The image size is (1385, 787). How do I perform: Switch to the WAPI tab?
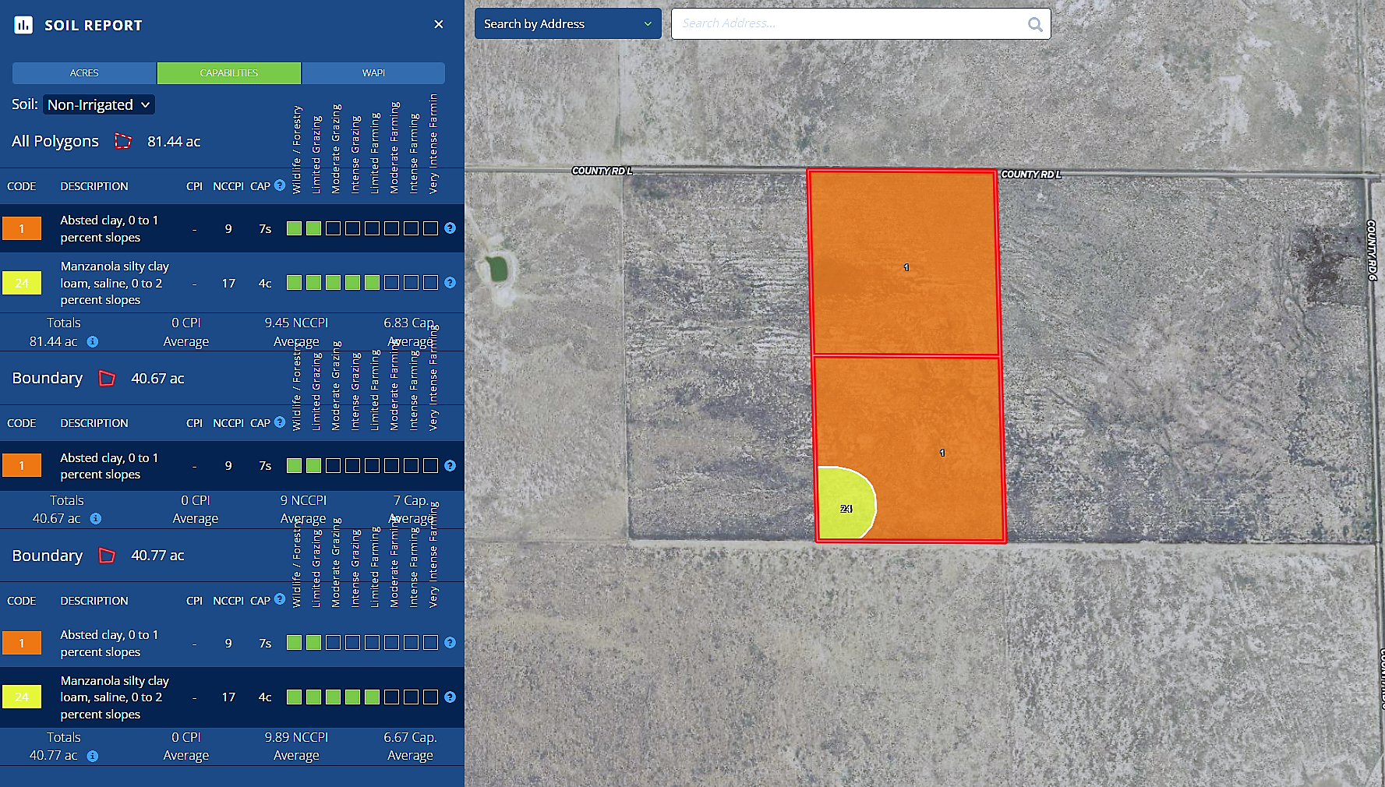(373, 73)
